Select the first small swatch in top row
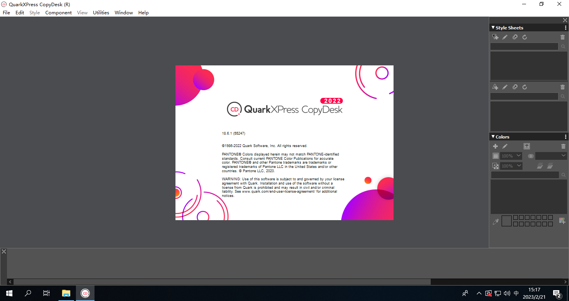The width and height of the screenshot is (569, 301). (516, 218)
